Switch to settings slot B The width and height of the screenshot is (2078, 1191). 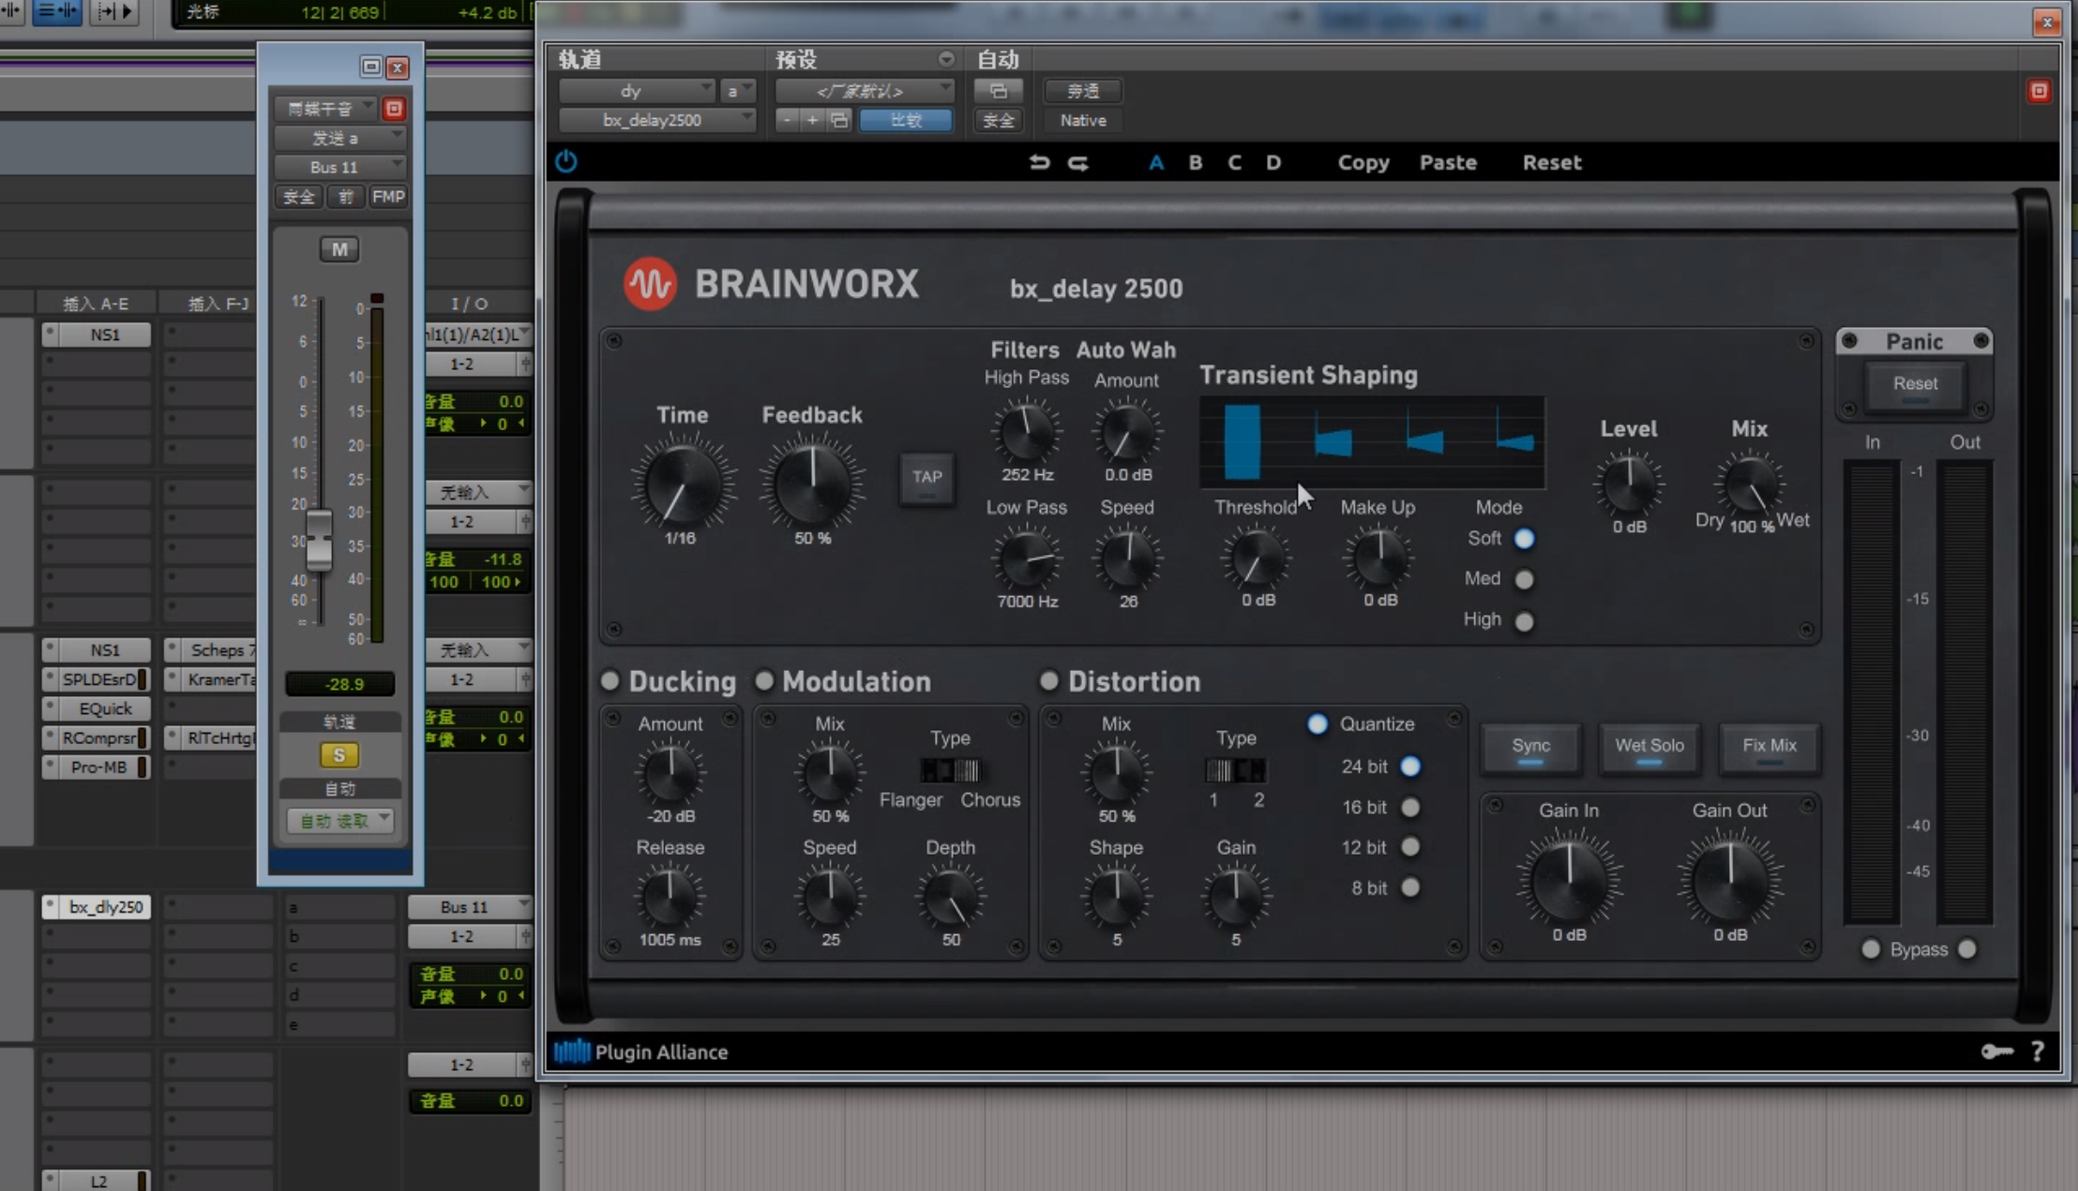(1195, 162)
